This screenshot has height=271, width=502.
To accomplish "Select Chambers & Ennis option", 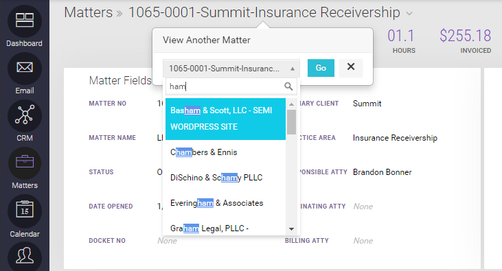I will click(x=225, y=152).
